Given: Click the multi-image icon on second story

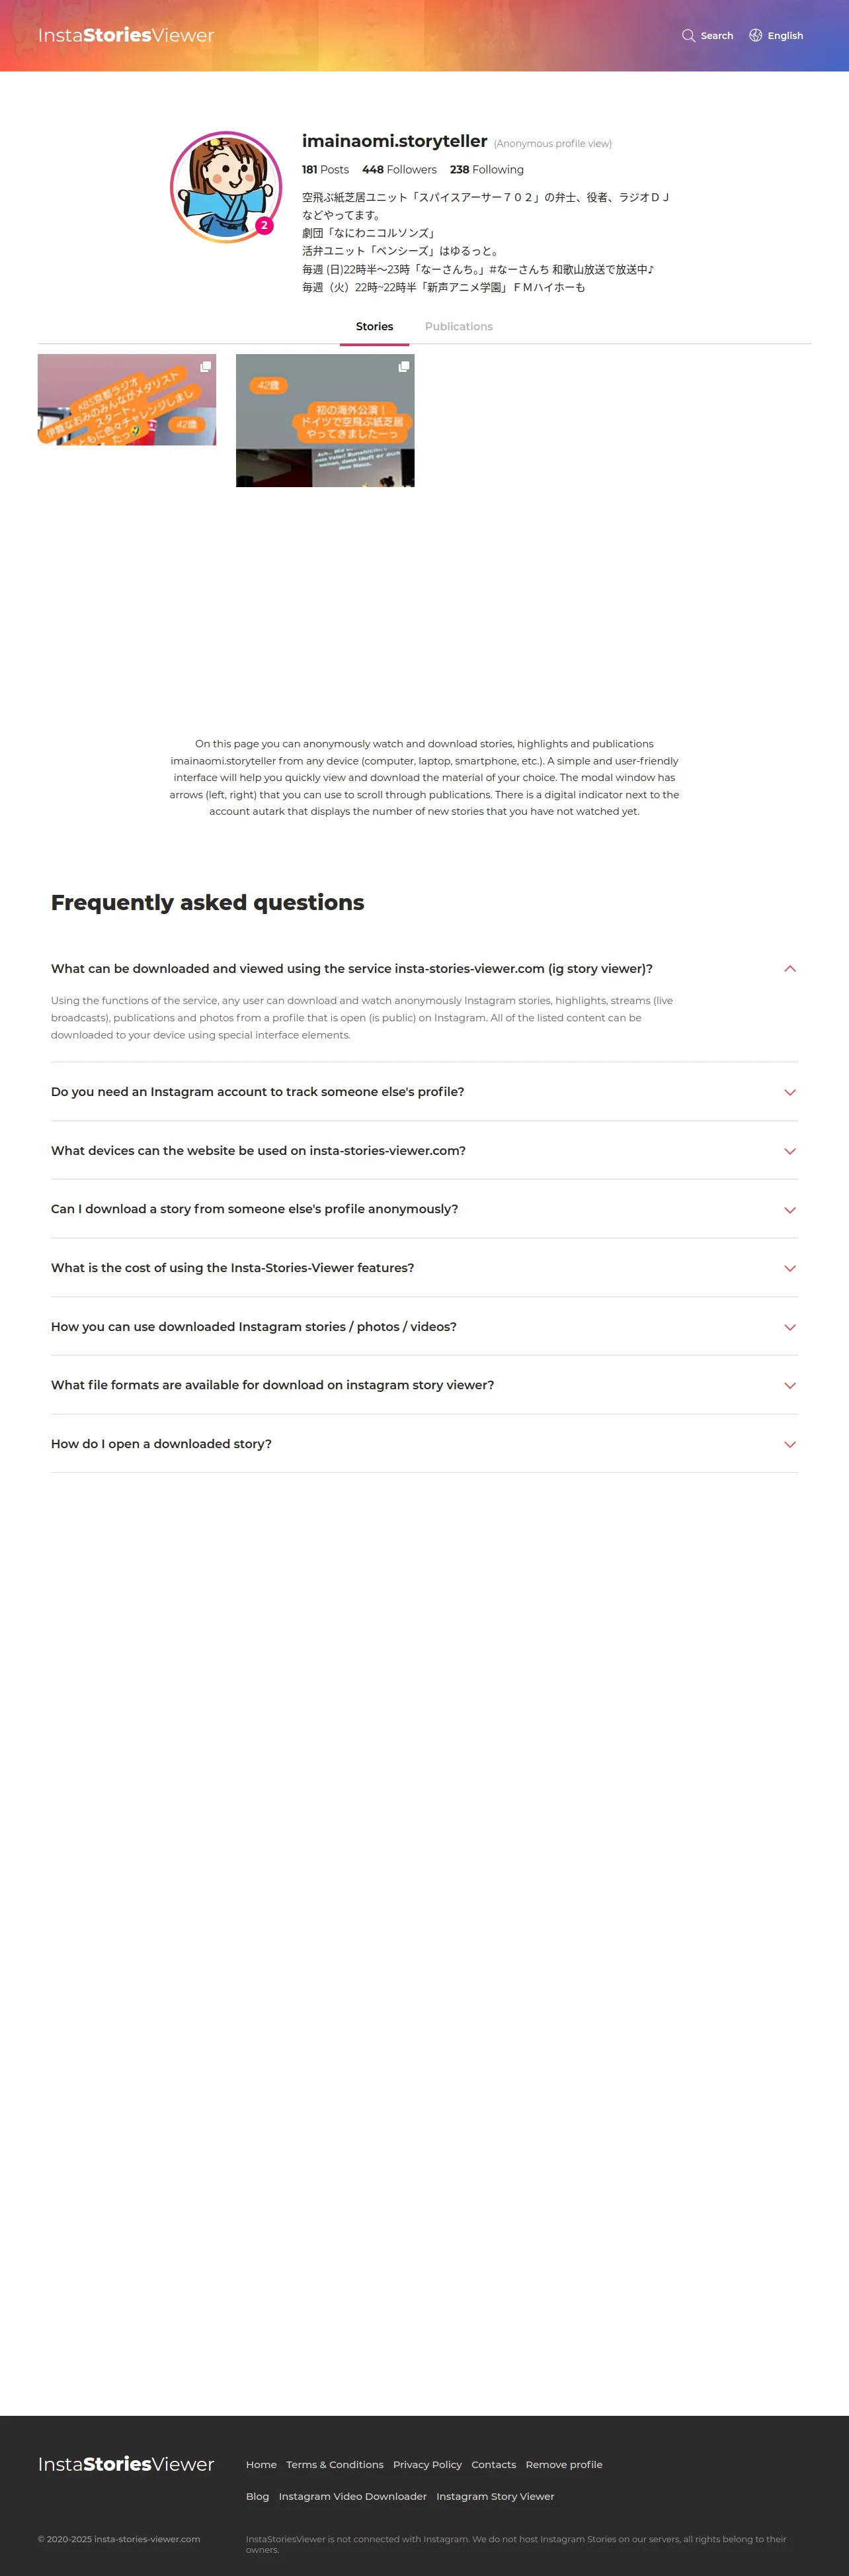Looking at the screenshot, I should click(x=403, y=367).
